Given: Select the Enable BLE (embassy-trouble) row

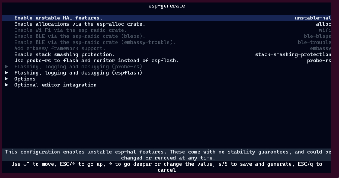Looking at the screenshot, I should click(95, 42).
